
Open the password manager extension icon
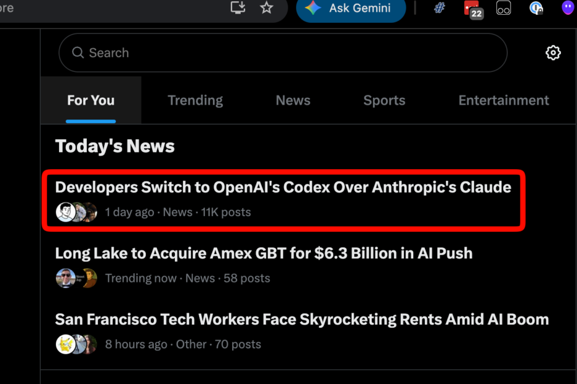click(x=536, y=8)
